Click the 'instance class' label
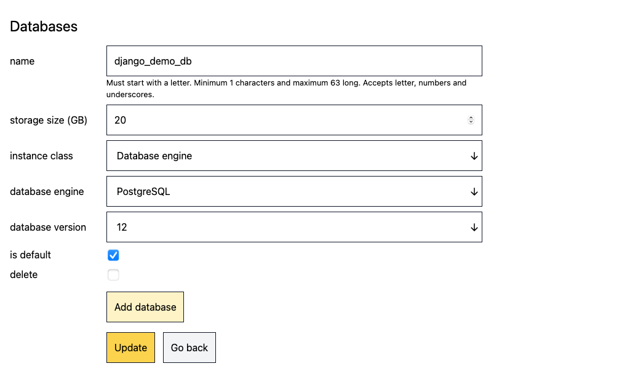Image resolution: width=630 pixels, height=382 pixels. (41, 156)
